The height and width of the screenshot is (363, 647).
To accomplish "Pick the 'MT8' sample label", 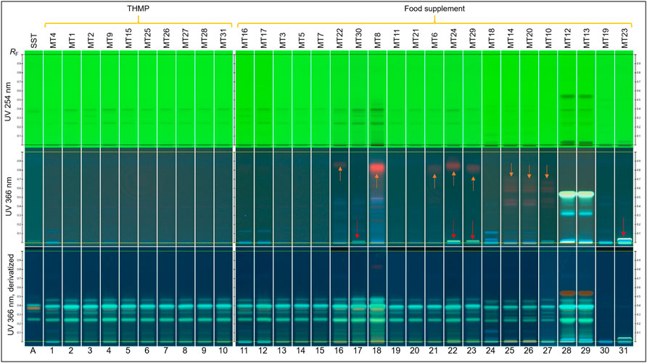I will (378, 41).
